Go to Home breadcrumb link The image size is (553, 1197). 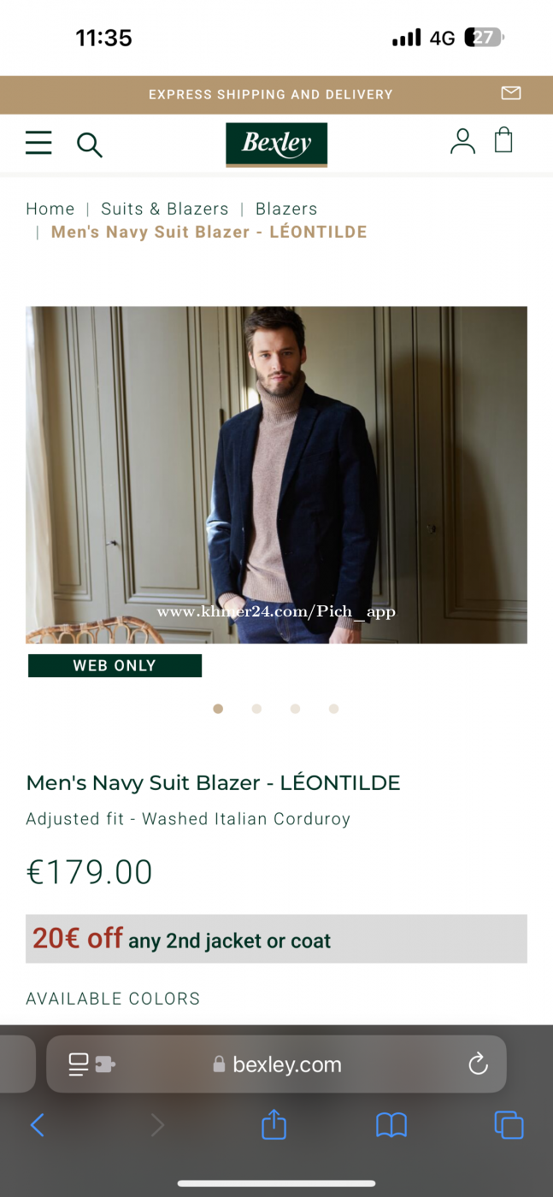pyautogui.click(x=50, y=209)
